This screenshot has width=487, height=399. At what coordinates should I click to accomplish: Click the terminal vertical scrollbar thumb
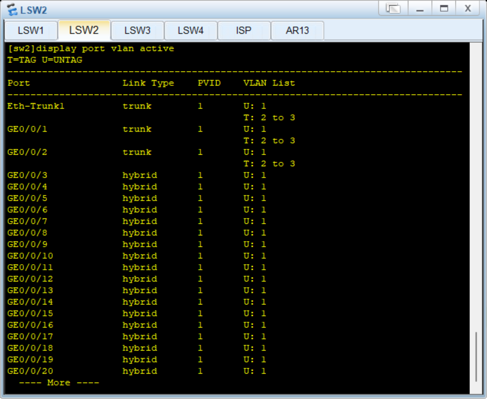coord(476,357)
